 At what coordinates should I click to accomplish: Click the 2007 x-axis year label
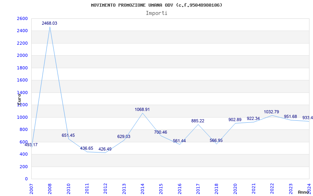point(31,189)
